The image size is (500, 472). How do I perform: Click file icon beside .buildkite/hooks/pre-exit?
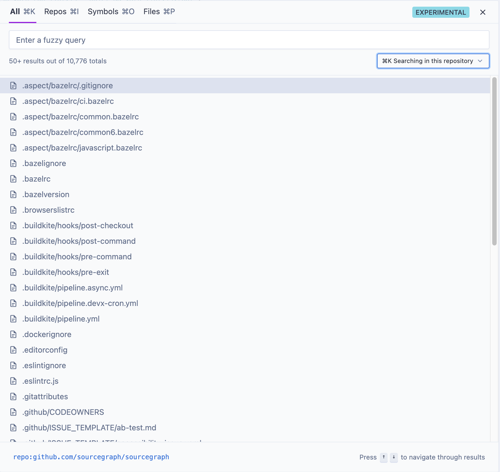(13, 272)
